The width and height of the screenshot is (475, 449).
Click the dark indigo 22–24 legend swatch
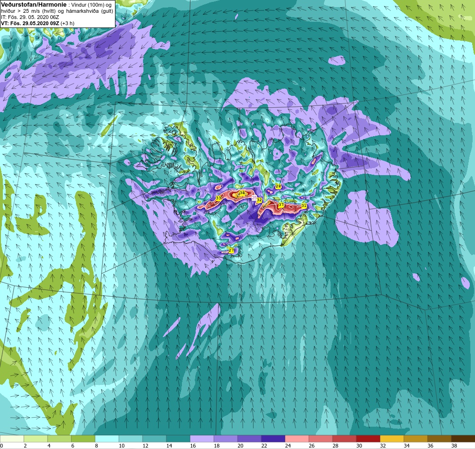coord(273,439)
